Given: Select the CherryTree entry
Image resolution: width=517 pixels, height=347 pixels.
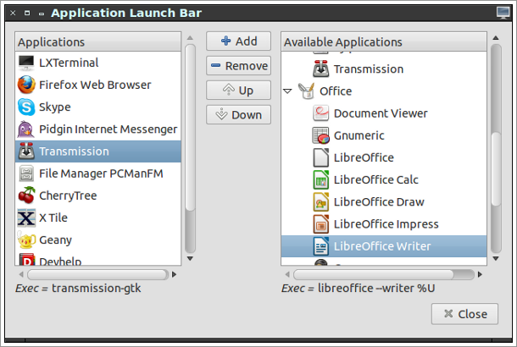Looking at the screenshot, I should pyautogui.click(x=98, y=196).
